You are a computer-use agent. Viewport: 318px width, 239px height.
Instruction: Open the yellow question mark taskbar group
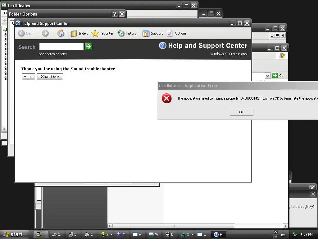(x=106, y=235)
